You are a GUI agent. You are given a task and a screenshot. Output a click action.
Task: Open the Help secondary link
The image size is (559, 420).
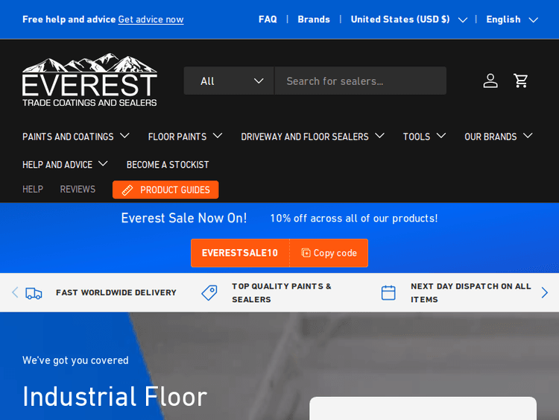33,189
